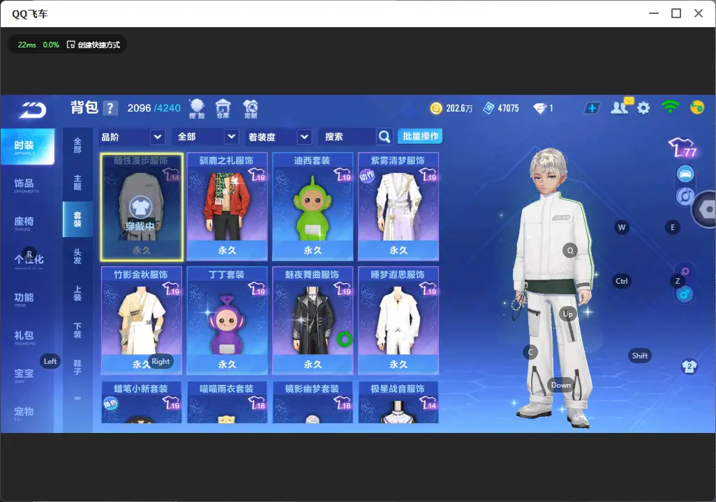Switch to the car preview icon
The image size is (716, 502).
(x=685, y=174)
